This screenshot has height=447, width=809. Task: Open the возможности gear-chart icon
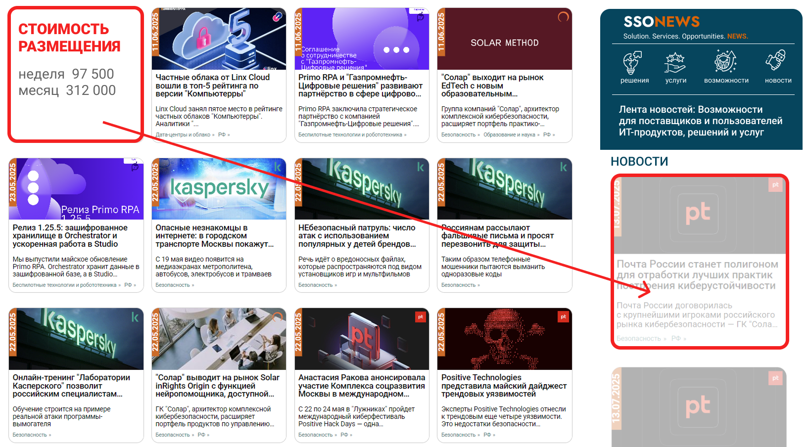coord(725,62)
